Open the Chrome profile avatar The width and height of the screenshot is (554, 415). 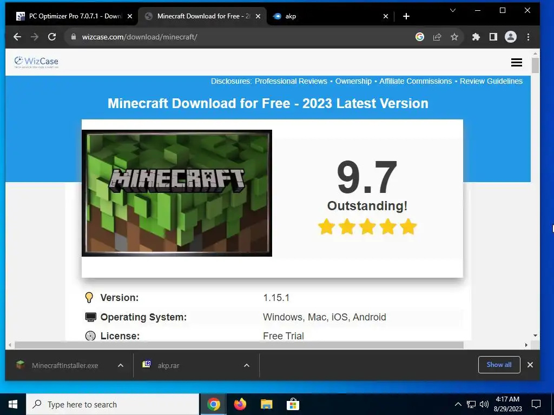511,37
